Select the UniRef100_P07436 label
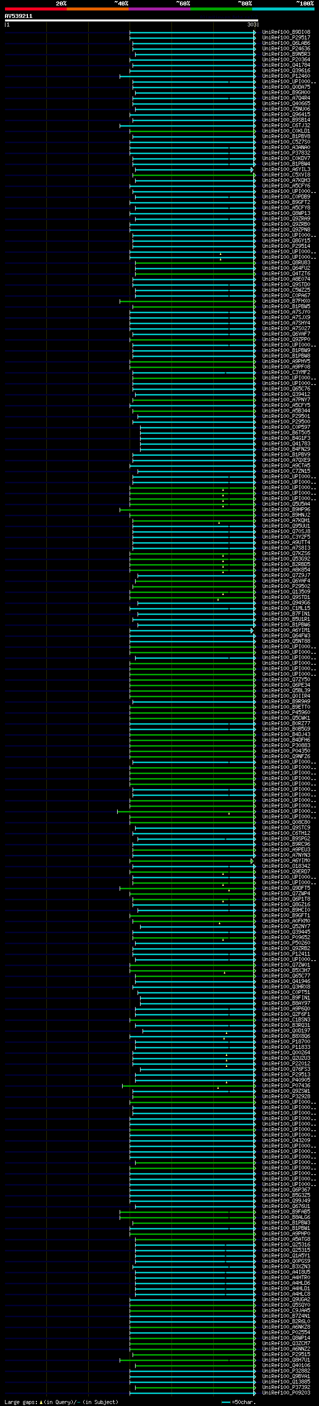Screen dimensions: 319x1406 pyautogui.click(x=286, y=1085)
